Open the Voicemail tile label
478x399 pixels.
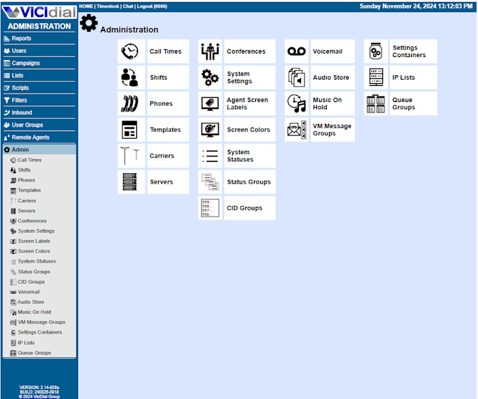[x=332, y=51]
